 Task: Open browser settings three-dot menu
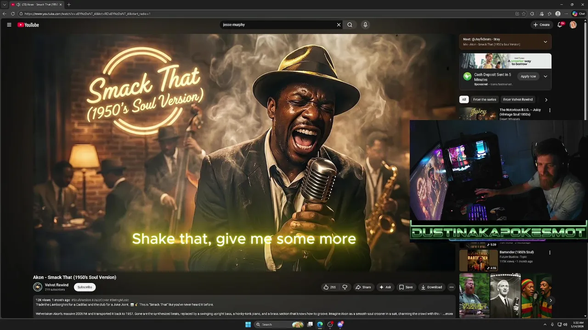point(566,14)
